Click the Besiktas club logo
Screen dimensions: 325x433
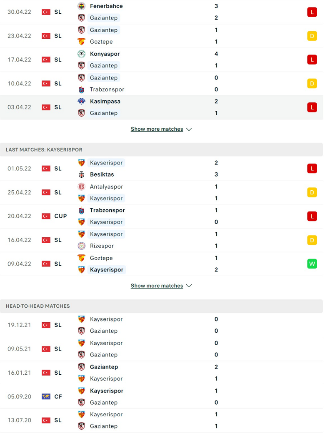click(x=81, y=174)
